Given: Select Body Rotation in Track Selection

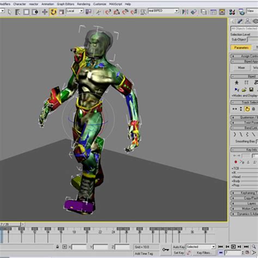Looking at the screenshot, I should pyautogui.click(x=247, y=109).
